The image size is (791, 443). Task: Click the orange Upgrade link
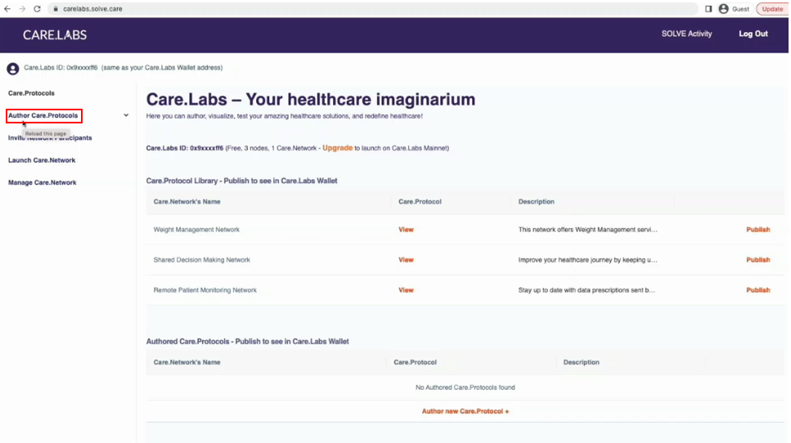[x=337, y=148]
